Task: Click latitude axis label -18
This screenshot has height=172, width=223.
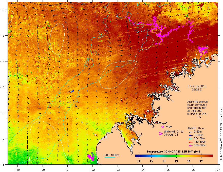Action: click(x=3, y=164)
